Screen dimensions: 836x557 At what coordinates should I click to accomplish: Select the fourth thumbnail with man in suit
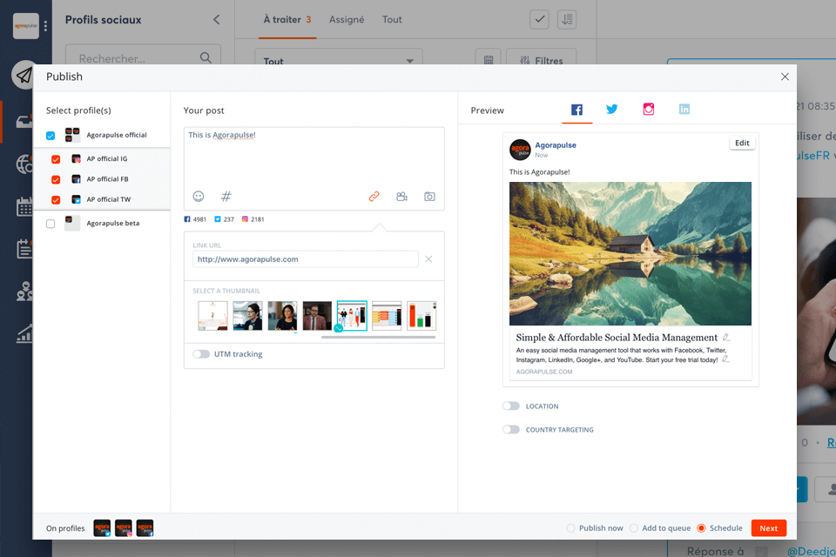point(317,316)
